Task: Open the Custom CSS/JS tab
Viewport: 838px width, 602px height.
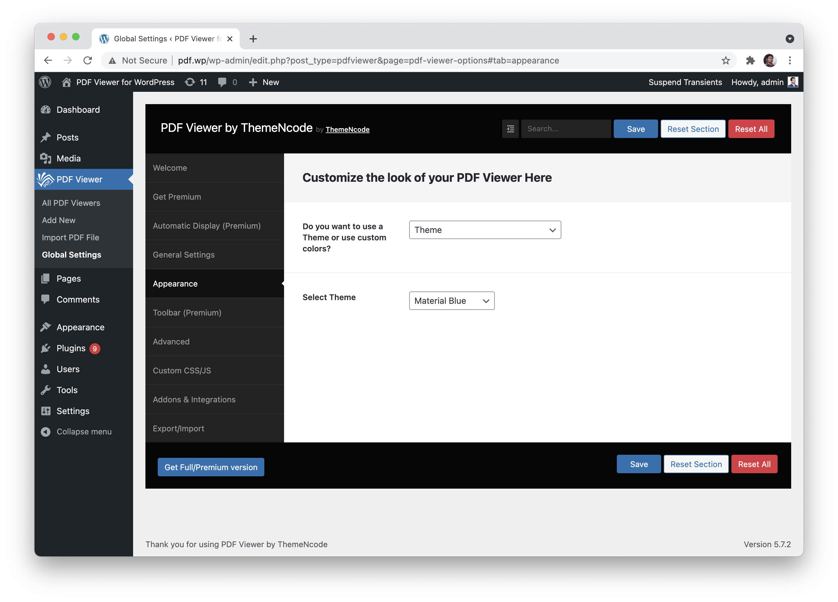Action: 215,371
